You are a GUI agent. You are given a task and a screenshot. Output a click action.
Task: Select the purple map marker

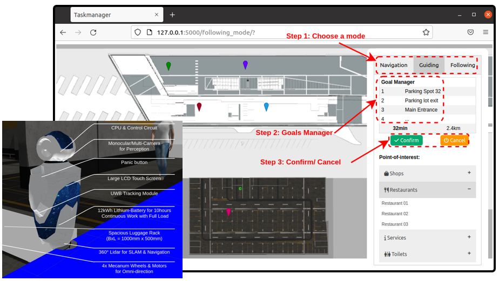(245, 65)
